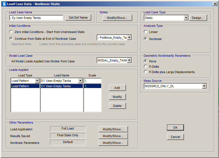The height and width of the screenshot is (158, 219).
Task: Edit the Load Case Name field
Action: coord(36,18)
